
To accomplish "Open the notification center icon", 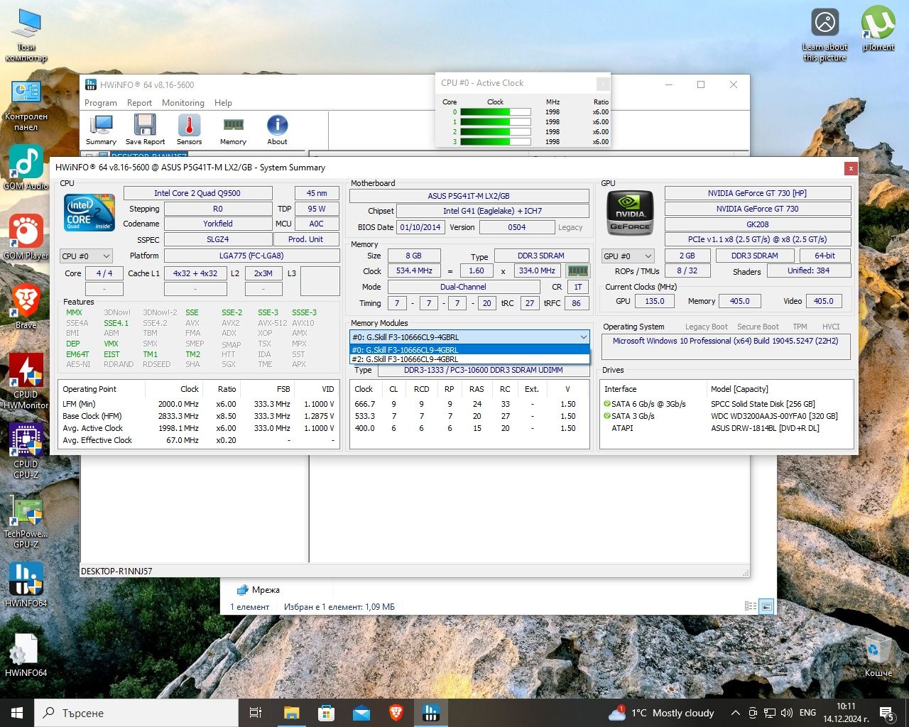I will (887, 713).
